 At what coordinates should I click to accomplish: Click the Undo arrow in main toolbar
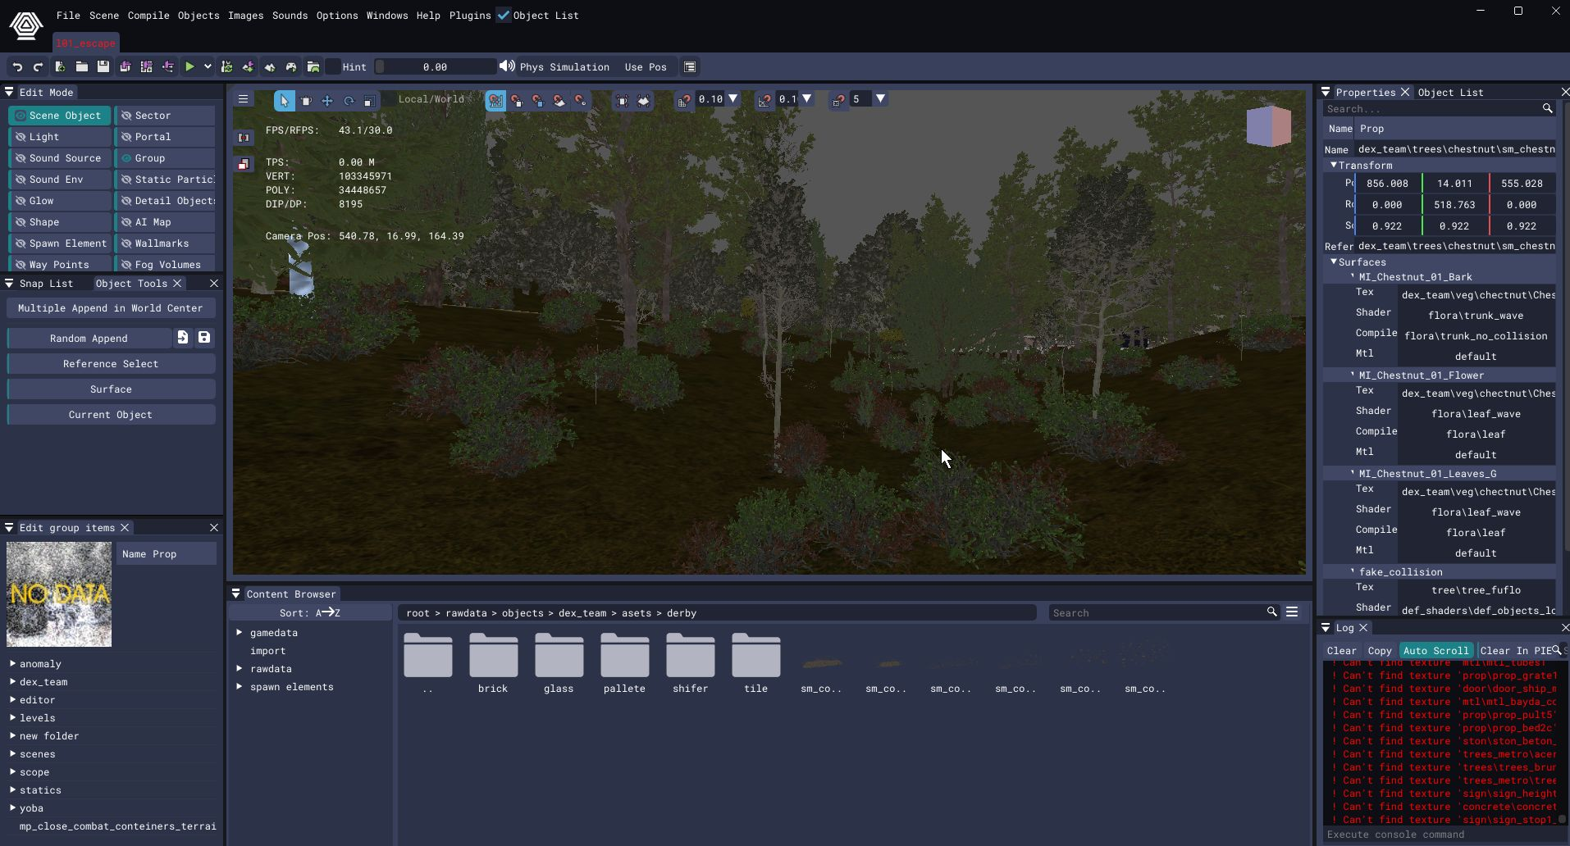(x=17, y=67)
